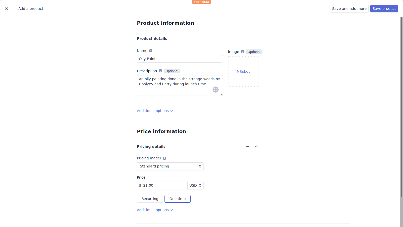The height and width of the screenshot is (227, 403).
Task: Click the Image info icon
Action: (242, 52)
